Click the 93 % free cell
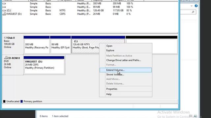This screenshot has width=211, height=118. [129, 10]
